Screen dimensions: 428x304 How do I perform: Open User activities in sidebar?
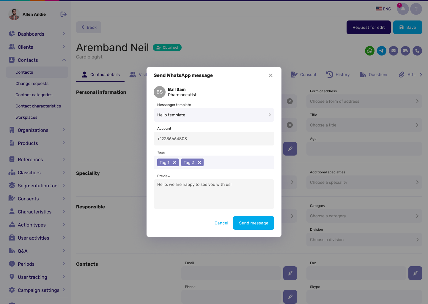tap(37, 238)
